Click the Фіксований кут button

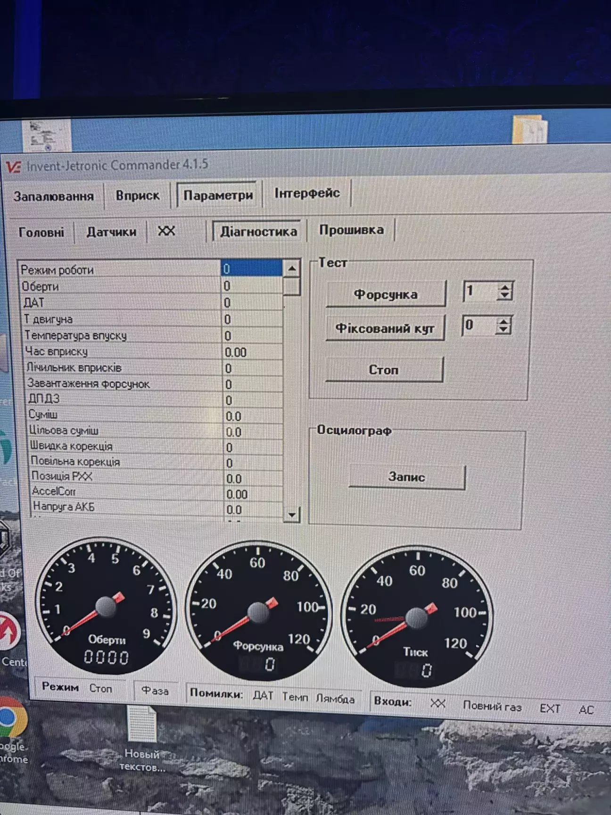tap(385, 328)
